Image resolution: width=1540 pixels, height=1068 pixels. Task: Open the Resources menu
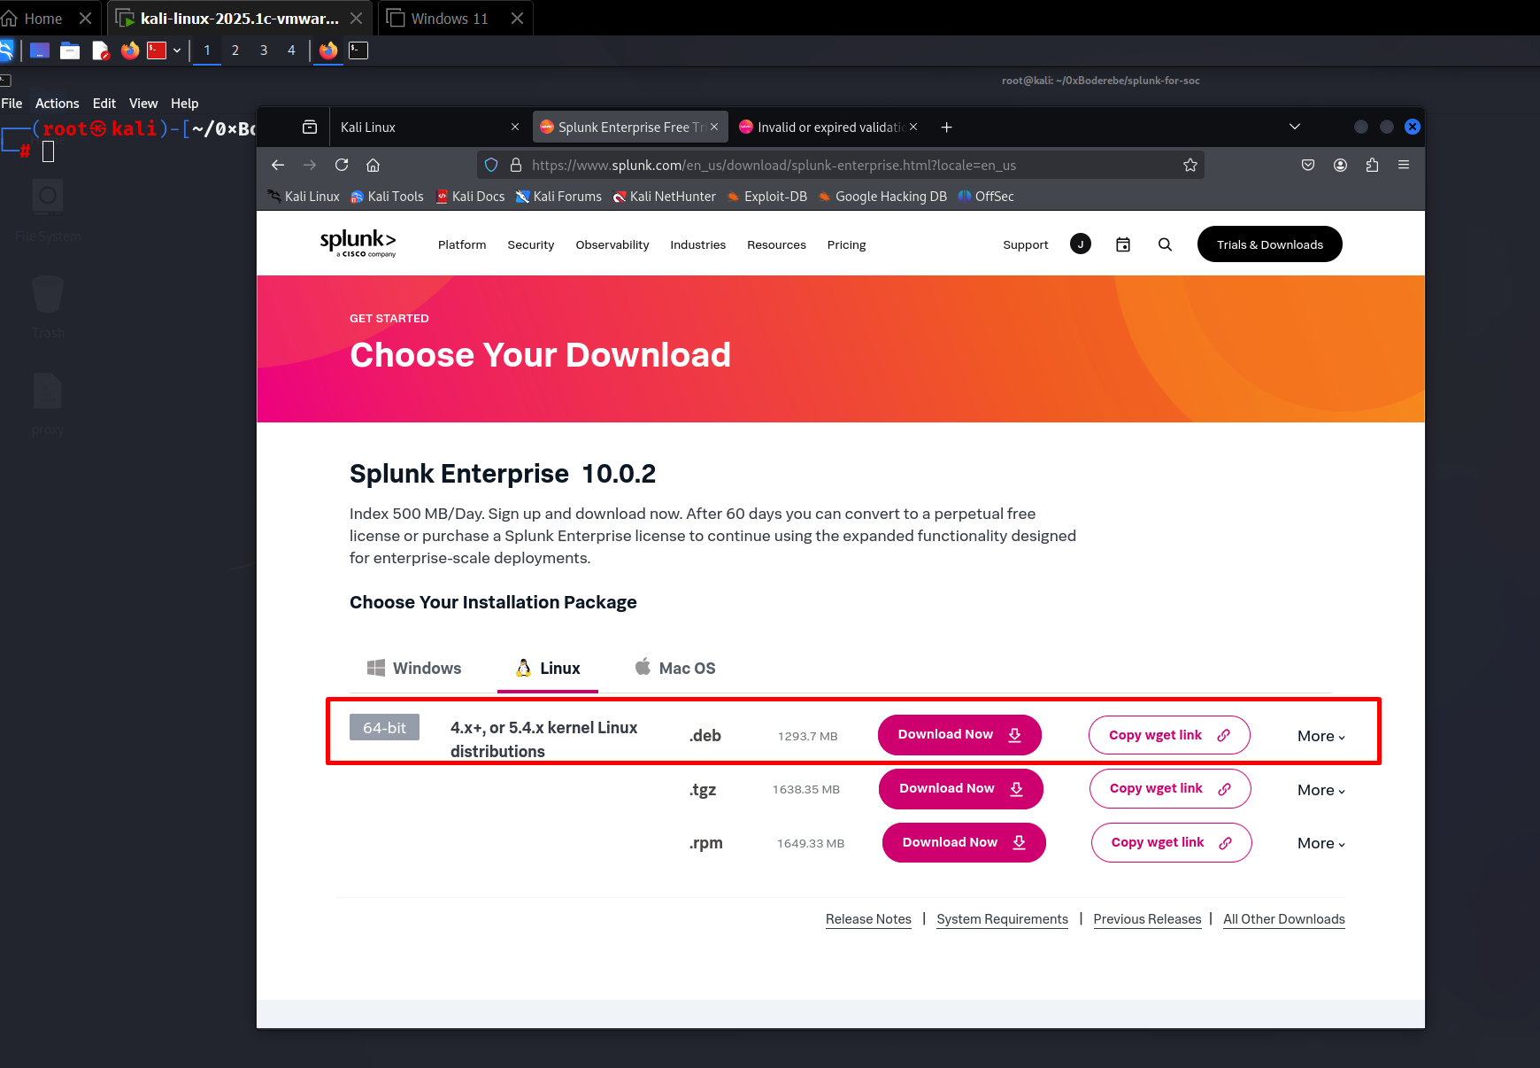pyautogui.click(x=776, y=244)
